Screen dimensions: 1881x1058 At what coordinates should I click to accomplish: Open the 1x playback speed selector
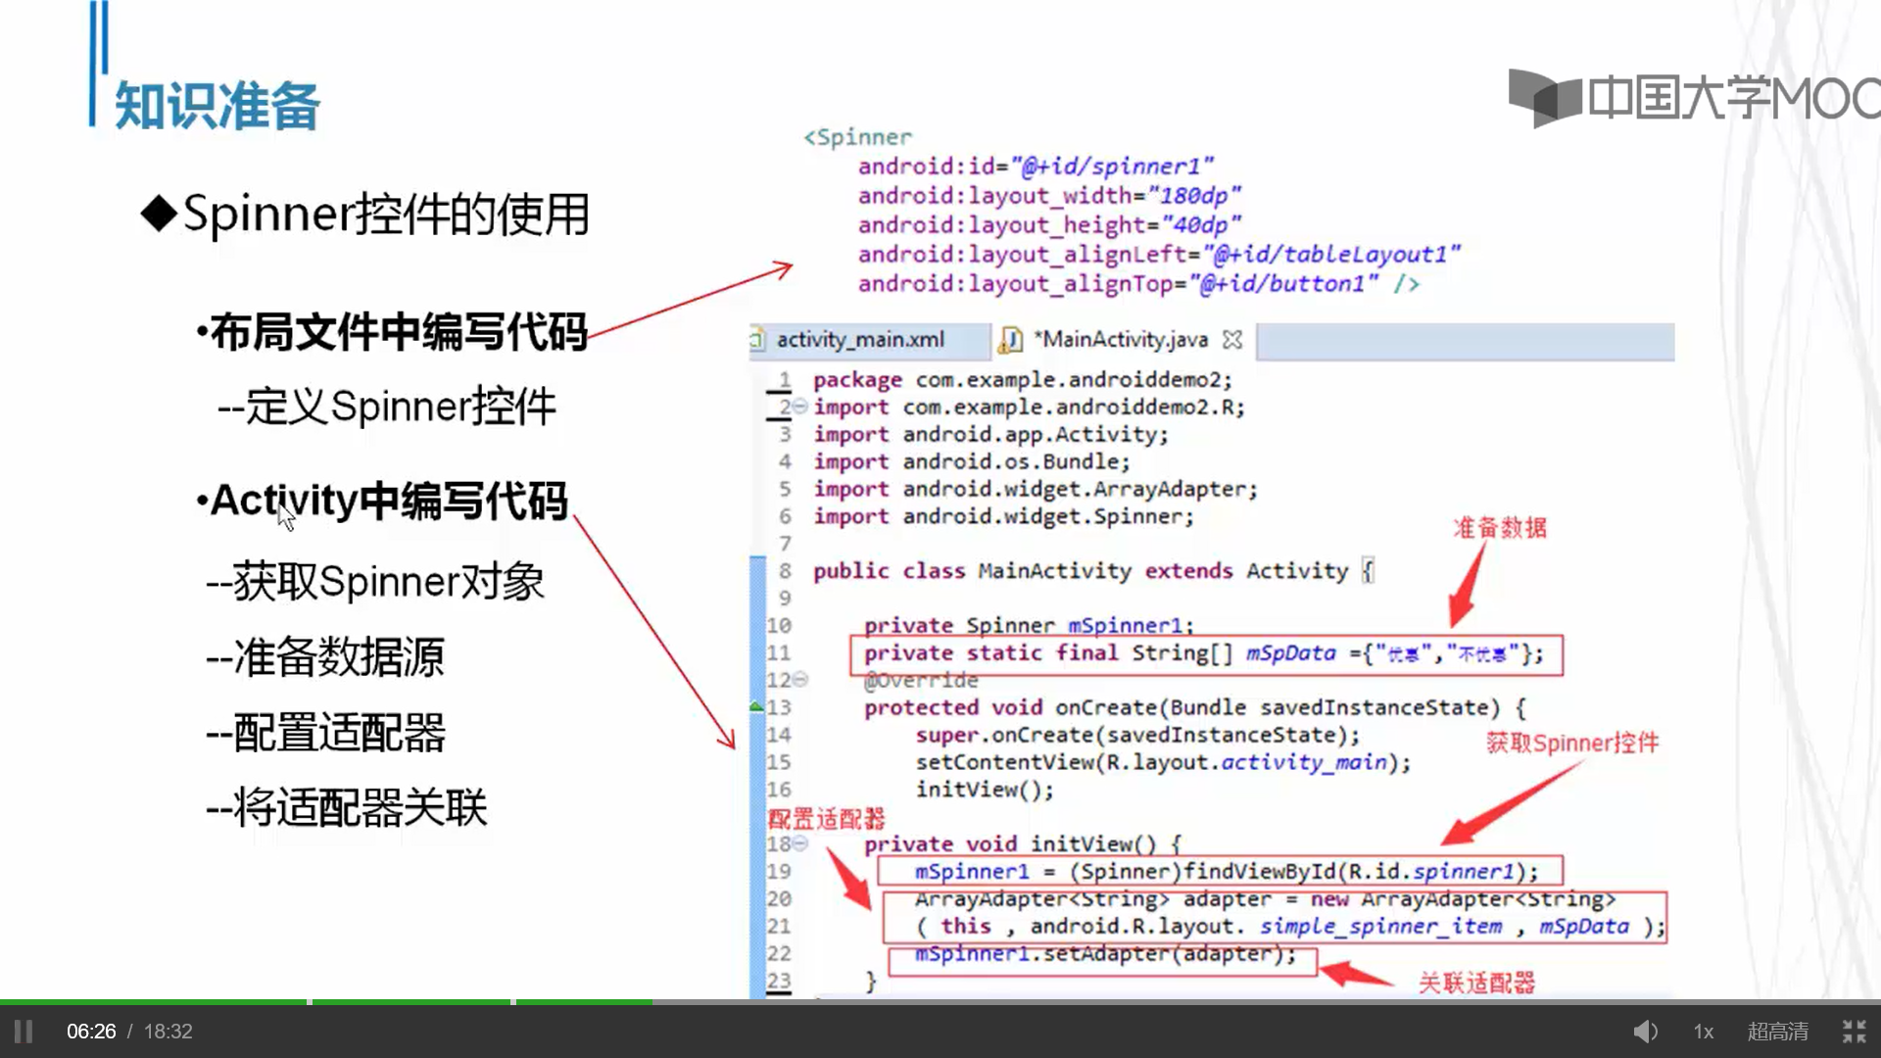click(x=1704, y=1032)
